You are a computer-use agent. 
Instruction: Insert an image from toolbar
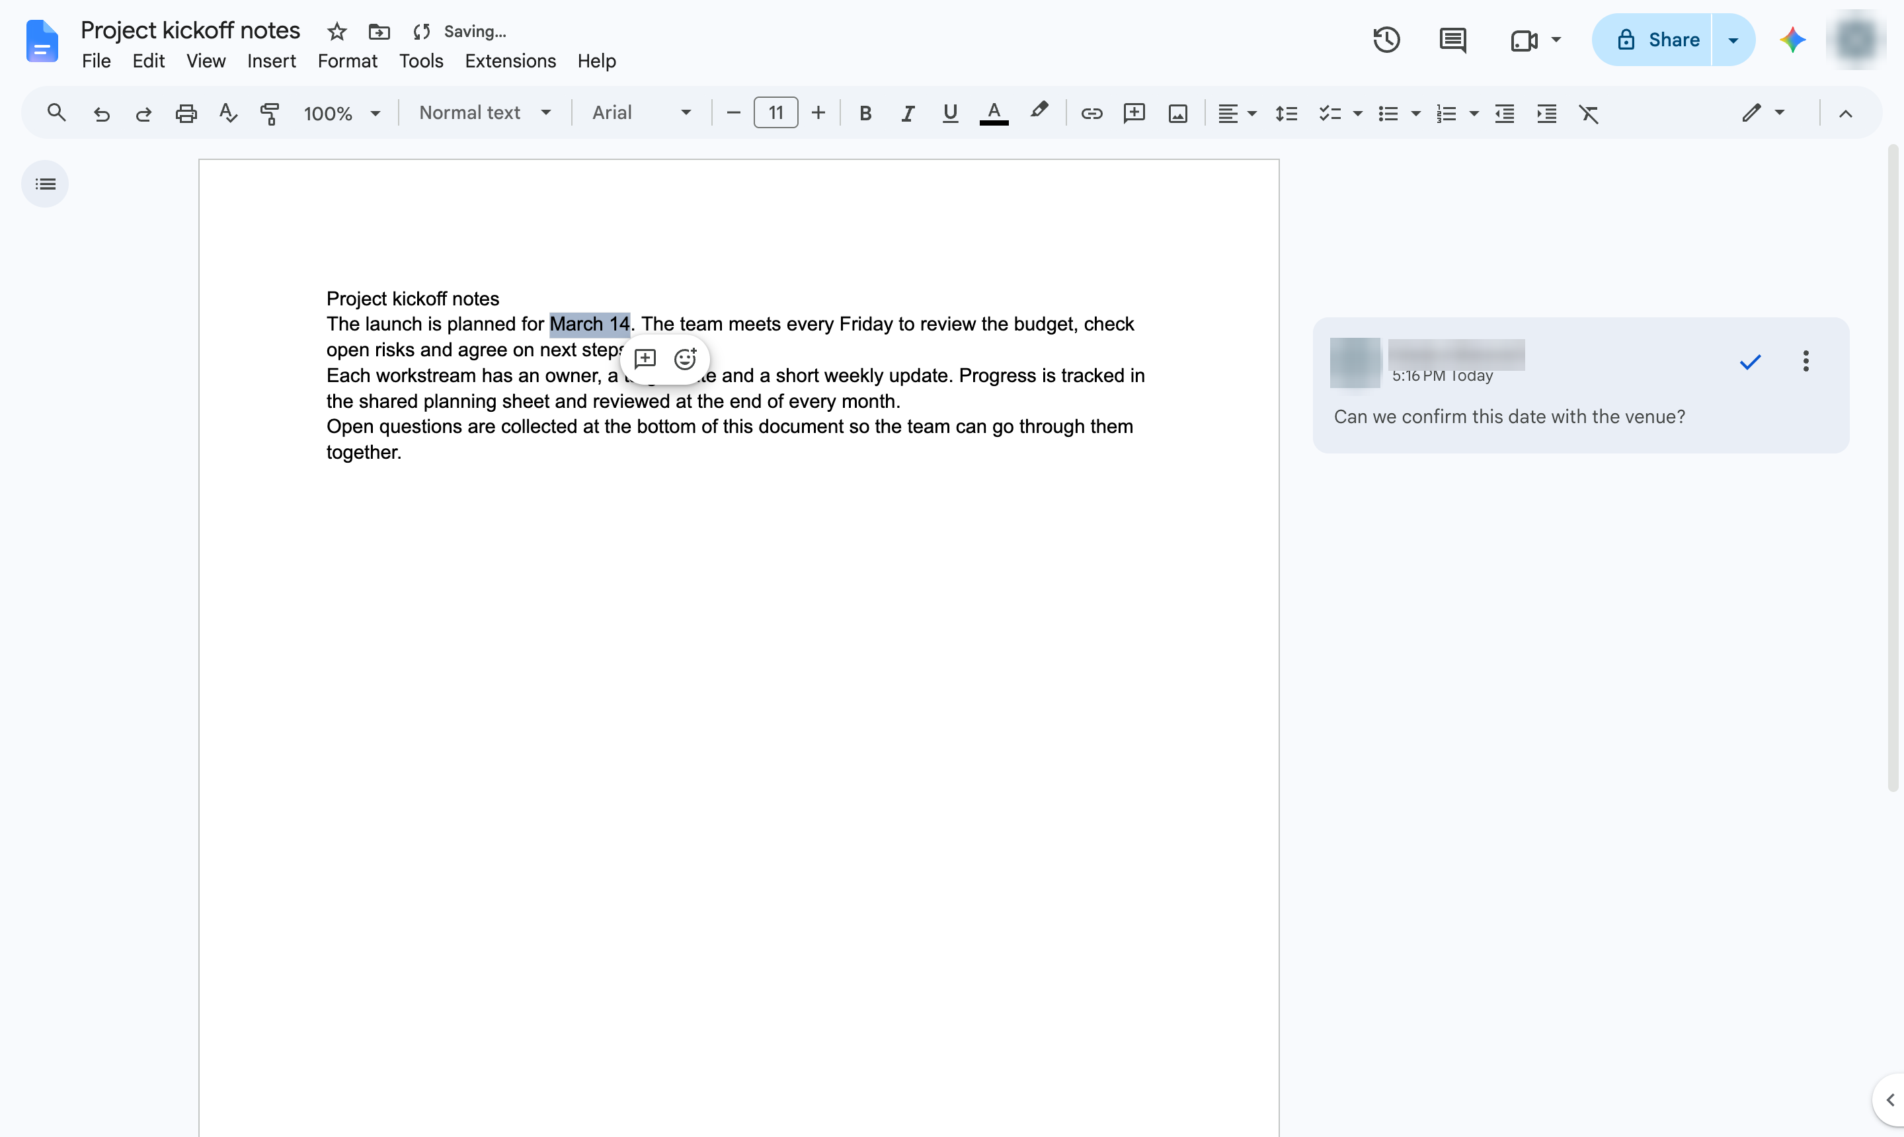point(1177,114)
